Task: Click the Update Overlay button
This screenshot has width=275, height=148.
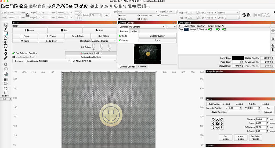Action: [x=157, y=36]
